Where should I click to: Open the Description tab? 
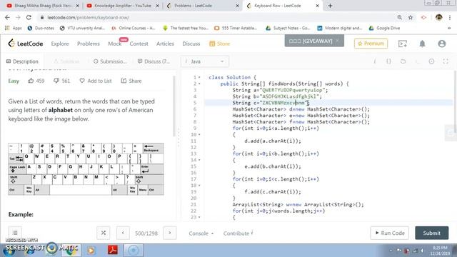point(22,61)
